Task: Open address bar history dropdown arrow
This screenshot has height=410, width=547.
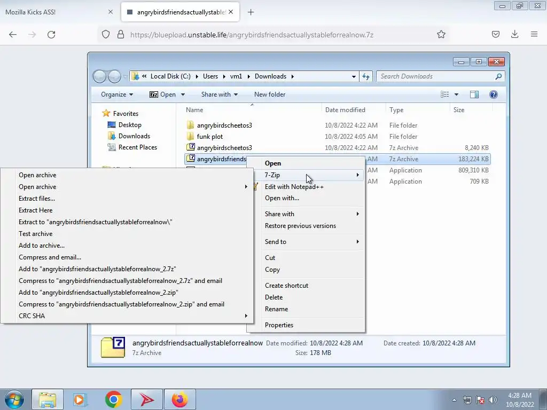Action: [x=354, y=76]
